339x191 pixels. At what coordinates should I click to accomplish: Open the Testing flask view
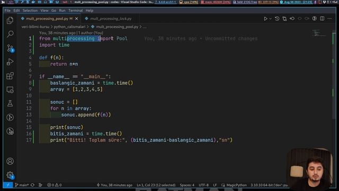(10, 103)
